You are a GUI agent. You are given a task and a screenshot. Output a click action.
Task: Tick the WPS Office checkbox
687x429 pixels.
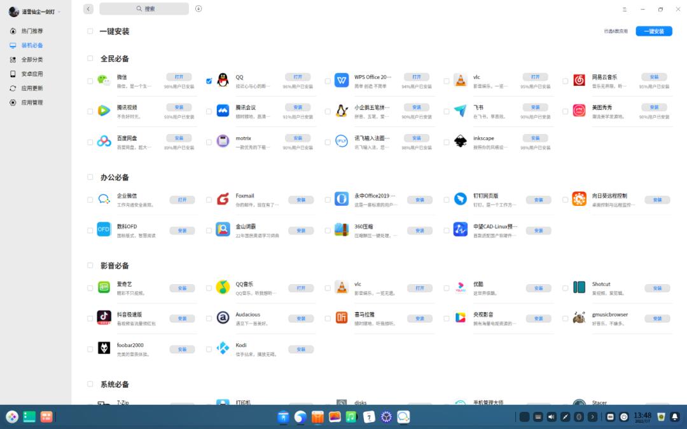click(x=328, y=81)
